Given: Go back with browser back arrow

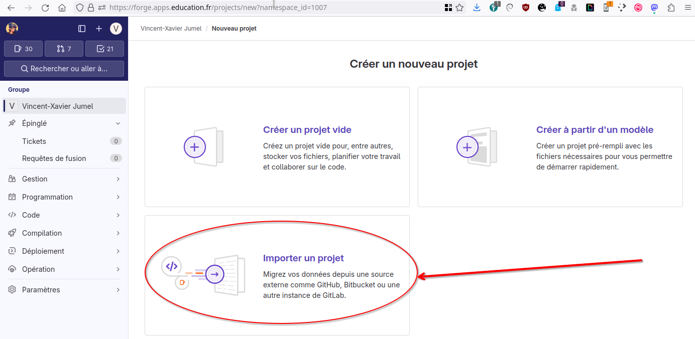Looking at the screenshot, I should (x=11, y=8).
